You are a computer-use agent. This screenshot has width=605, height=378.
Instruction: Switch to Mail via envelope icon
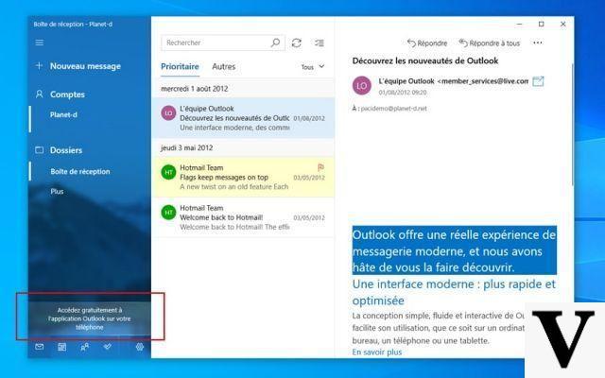coord(40,347)
